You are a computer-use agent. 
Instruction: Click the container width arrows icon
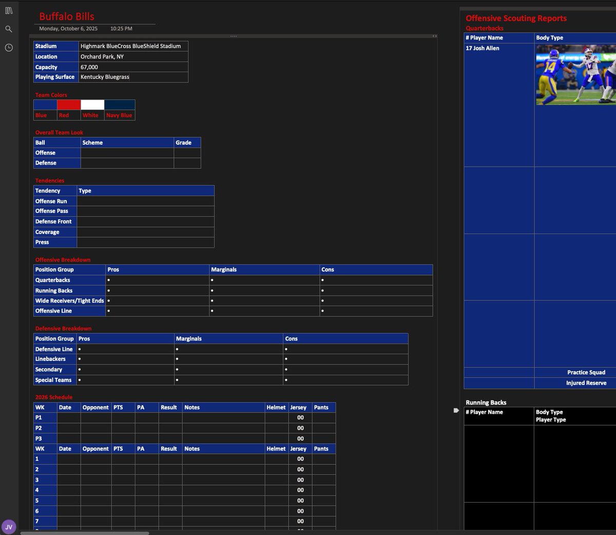[x=434, y=36]
